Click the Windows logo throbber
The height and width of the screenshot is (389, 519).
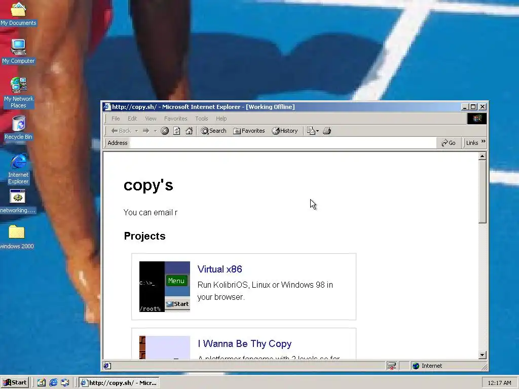(x=476, y=119)
